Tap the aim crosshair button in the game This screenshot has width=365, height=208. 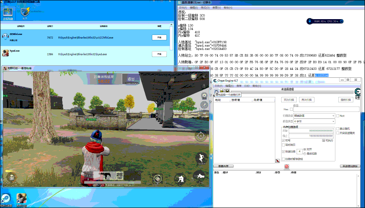point(201,136)
